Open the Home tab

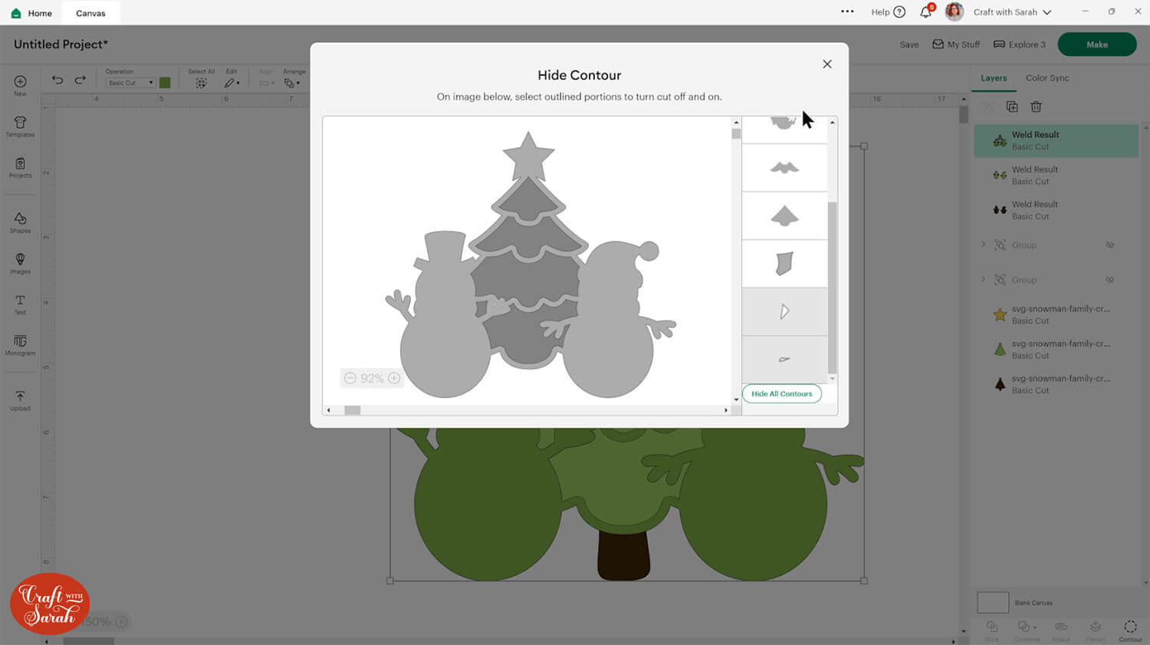click(31, 13)
